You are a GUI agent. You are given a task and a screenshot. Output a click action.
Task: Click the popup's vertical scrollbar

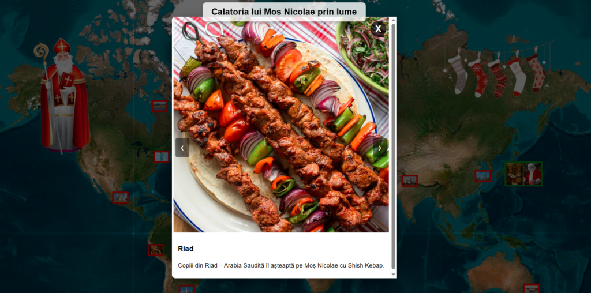[x=394, y=146]
